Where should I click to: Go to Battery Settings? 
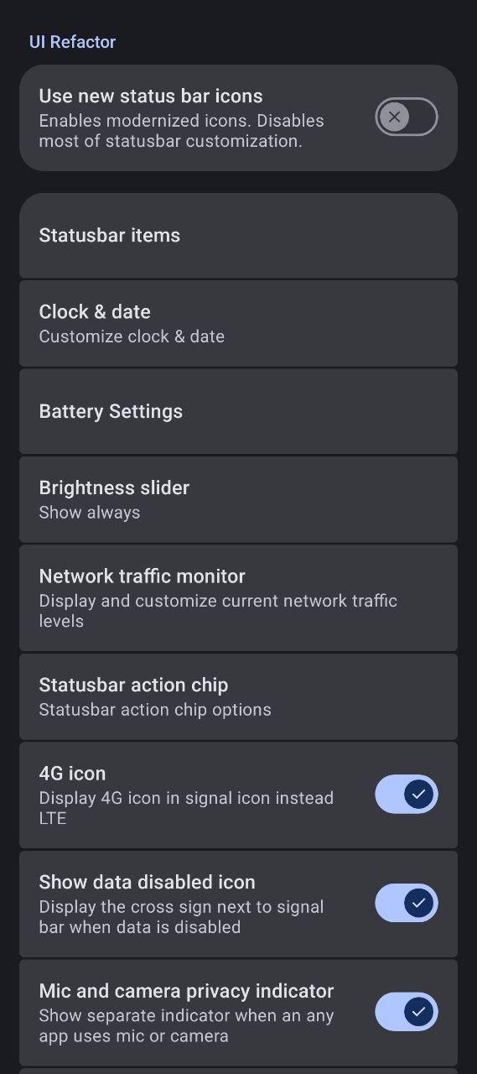click(x=238, y=412)
